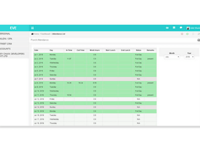Open the grid list icon in top bar
The image size is (200, 150).
coord(174,28)
